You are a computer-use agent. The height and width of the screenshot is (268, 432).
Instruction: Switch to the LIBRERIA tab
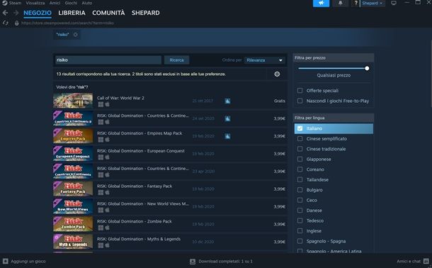pyautogui.click(x=72, y=13)
